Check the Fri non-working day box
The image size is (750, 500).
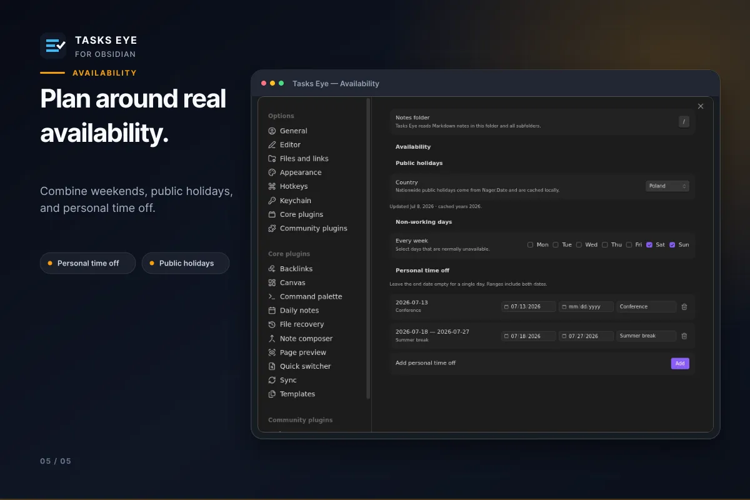(x=629, y=245)
